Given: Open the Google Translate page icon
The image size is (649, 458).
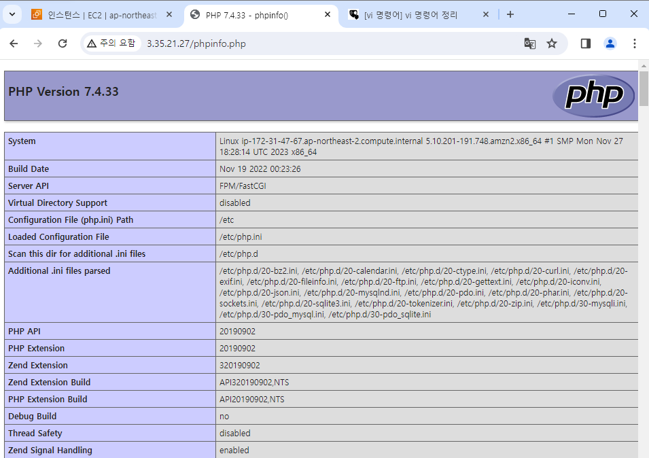Looking at the screenshot, I should [x=530, y=43].
